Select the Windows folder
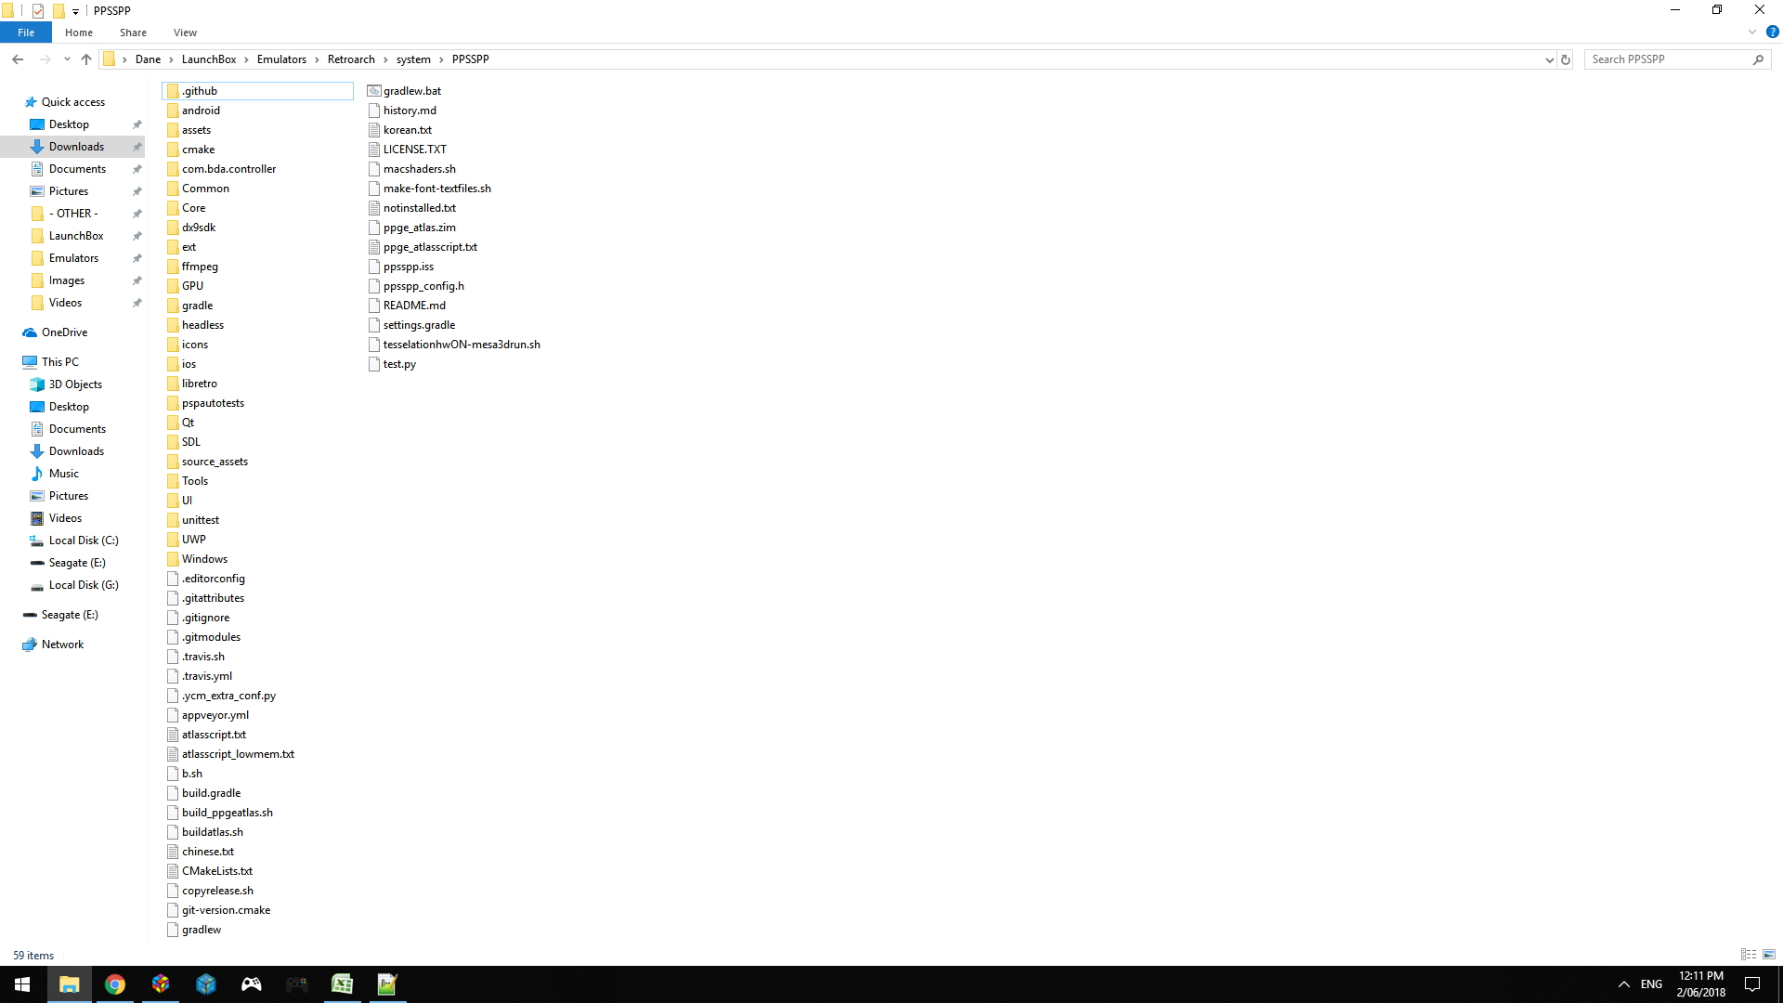Image resolution: width=1783 pixels, height=1003 pixels. [204, 559]
